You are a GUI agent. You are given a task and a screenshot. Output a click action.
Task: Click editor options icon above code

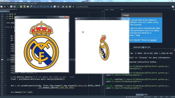pos(103,11)
